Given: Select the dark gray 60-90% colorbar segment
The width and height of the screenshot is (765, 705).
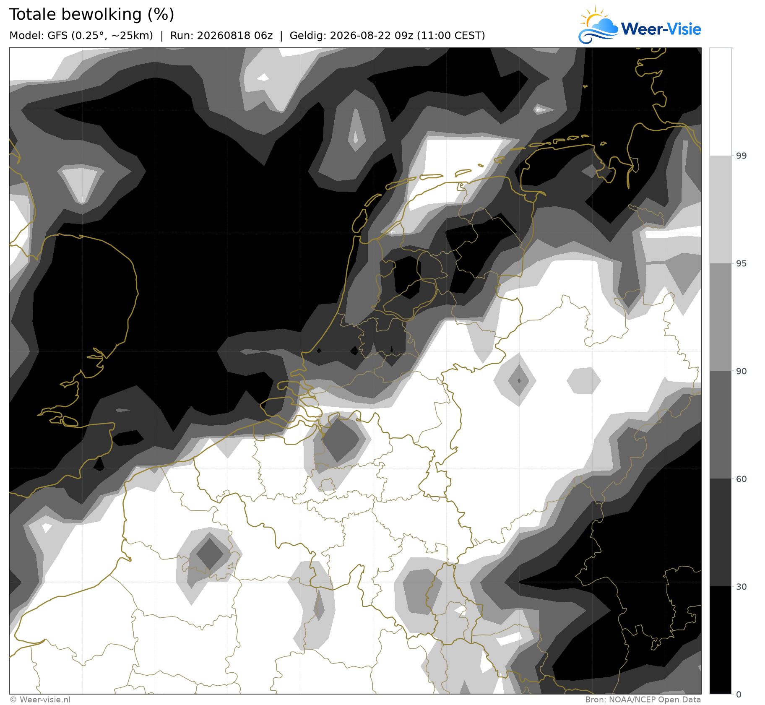Looking at the screenshot, I should tap(721, 425).
